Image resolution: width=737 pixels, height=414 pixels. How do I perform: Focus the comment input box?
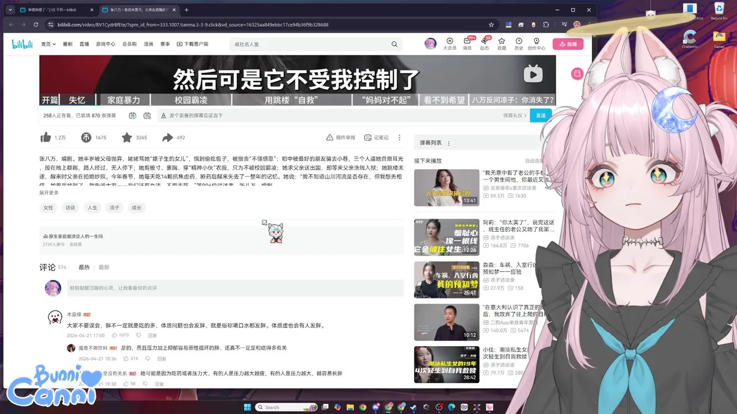coord(235,288)
